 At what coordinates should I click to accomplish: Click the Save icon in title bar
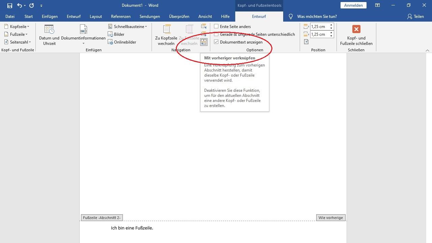coord(10,5)
